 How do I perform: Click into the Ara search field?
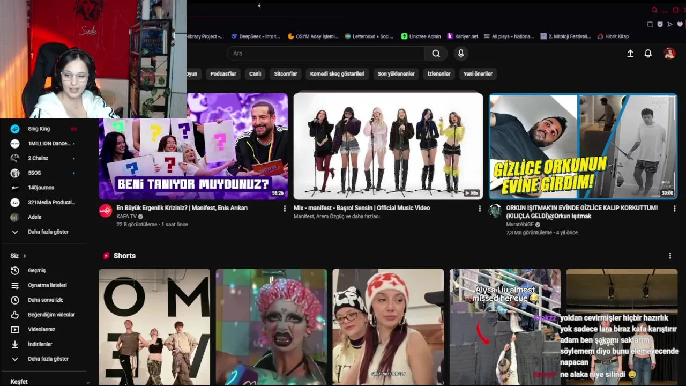click(326, 54)
